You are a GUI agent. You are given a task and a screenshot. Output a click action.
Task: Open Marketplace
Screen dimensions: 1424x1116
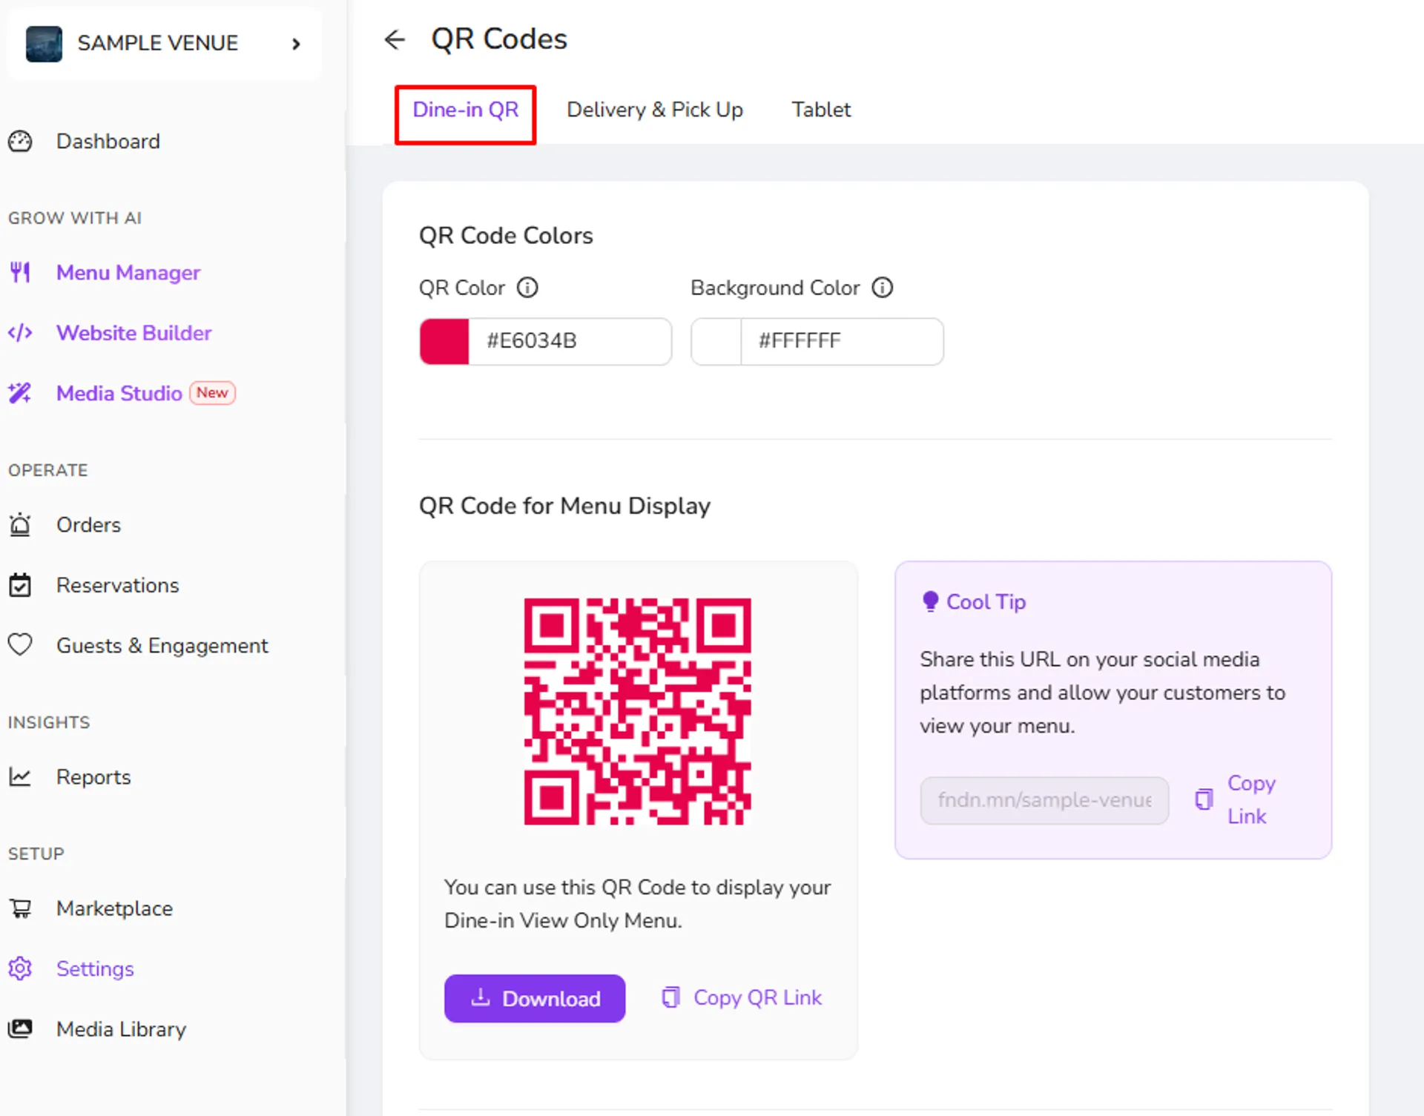114,908
